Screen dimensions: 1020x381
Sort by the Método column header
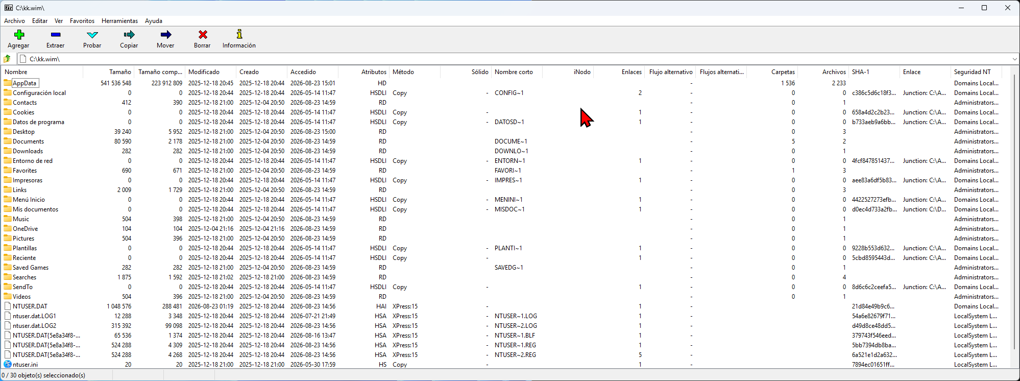click(415, 72)
